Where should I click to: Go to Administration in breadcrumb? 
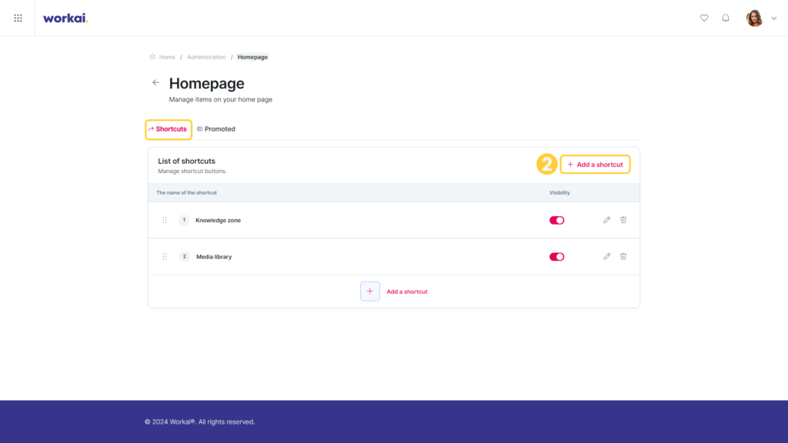pyautogui.click(x=206, y=57)
